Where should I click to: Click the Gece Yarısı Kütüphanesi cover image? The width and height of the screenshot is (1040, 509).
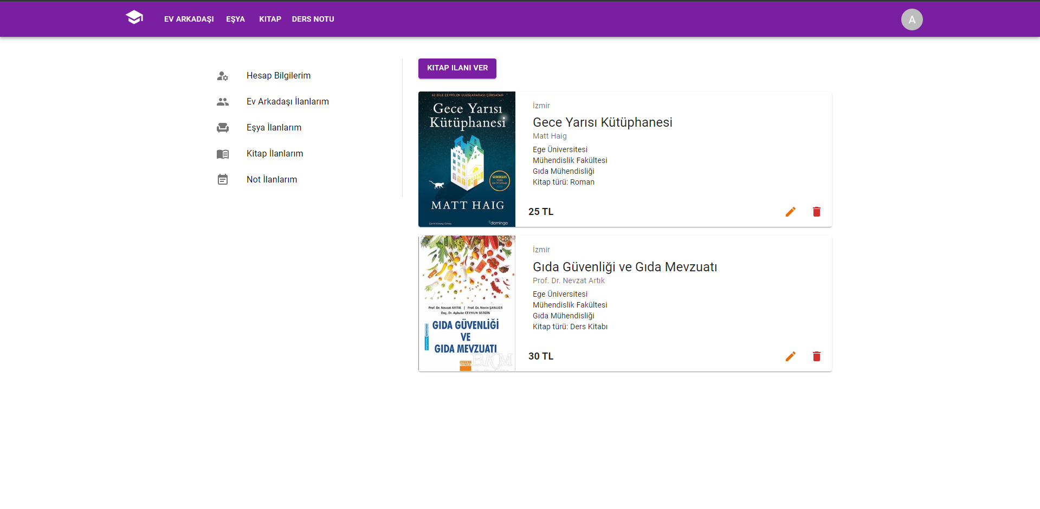click(467, 159)
